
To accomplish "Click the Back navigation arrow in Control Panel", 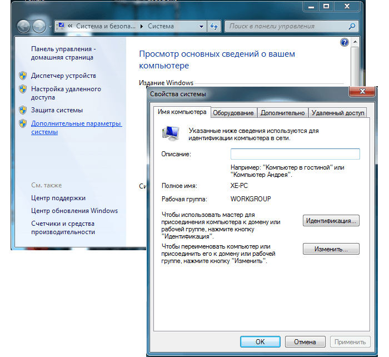I will tap(23, 26).
